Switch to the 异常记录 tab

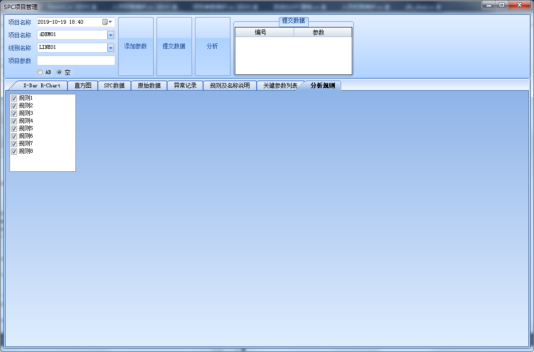point(185,85)
